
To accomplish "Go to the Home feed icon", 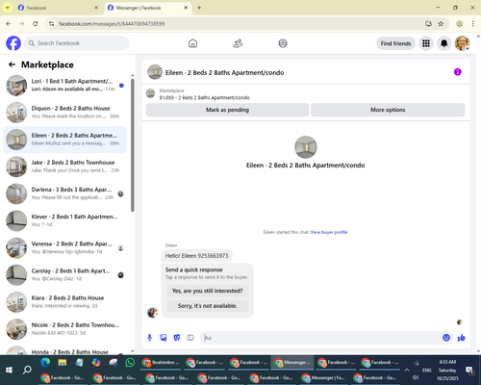I will [x=192, y=43].
